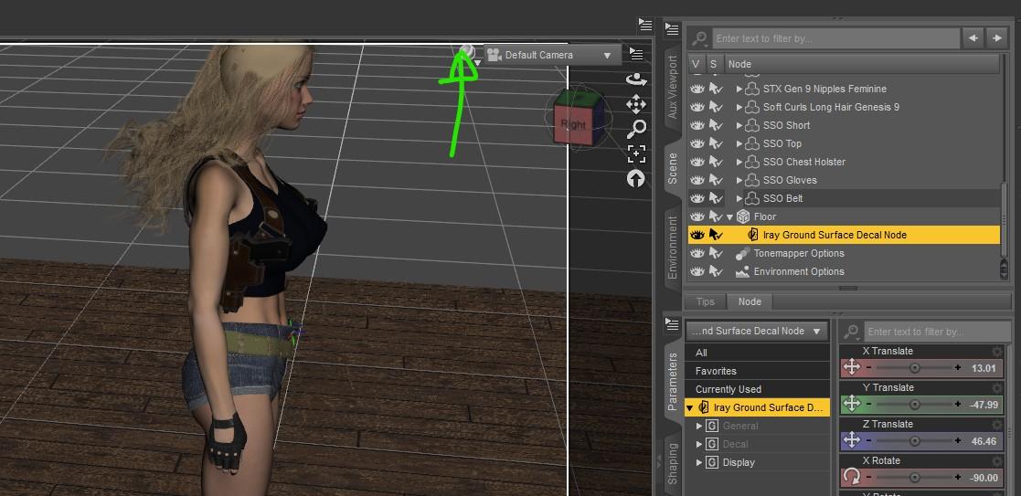Expand the General property group
Screen dimensions: 1021x496
[x=699, y=426]
